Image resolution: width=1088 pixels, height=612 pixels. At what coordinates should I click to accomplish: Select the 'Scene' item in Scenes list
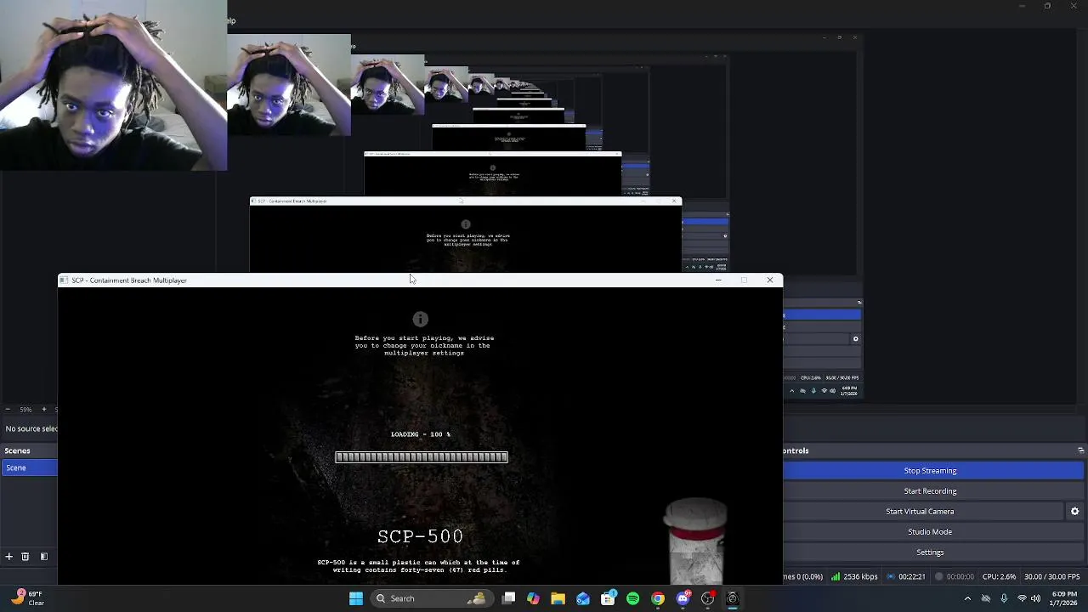pyautogui.click(x=29, y=467)
